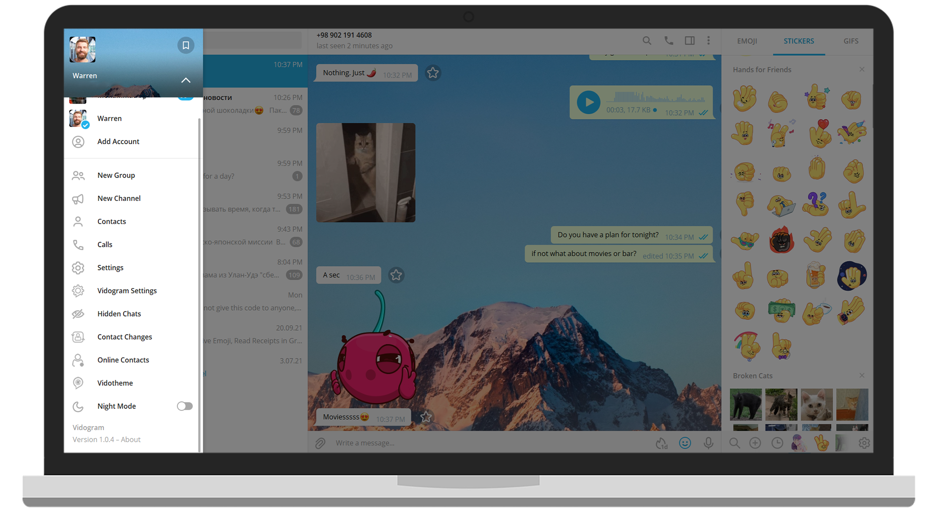Show recent stickers clock icon
The width and height of the screenshot is (937, 527).
[x=777, y=443]
